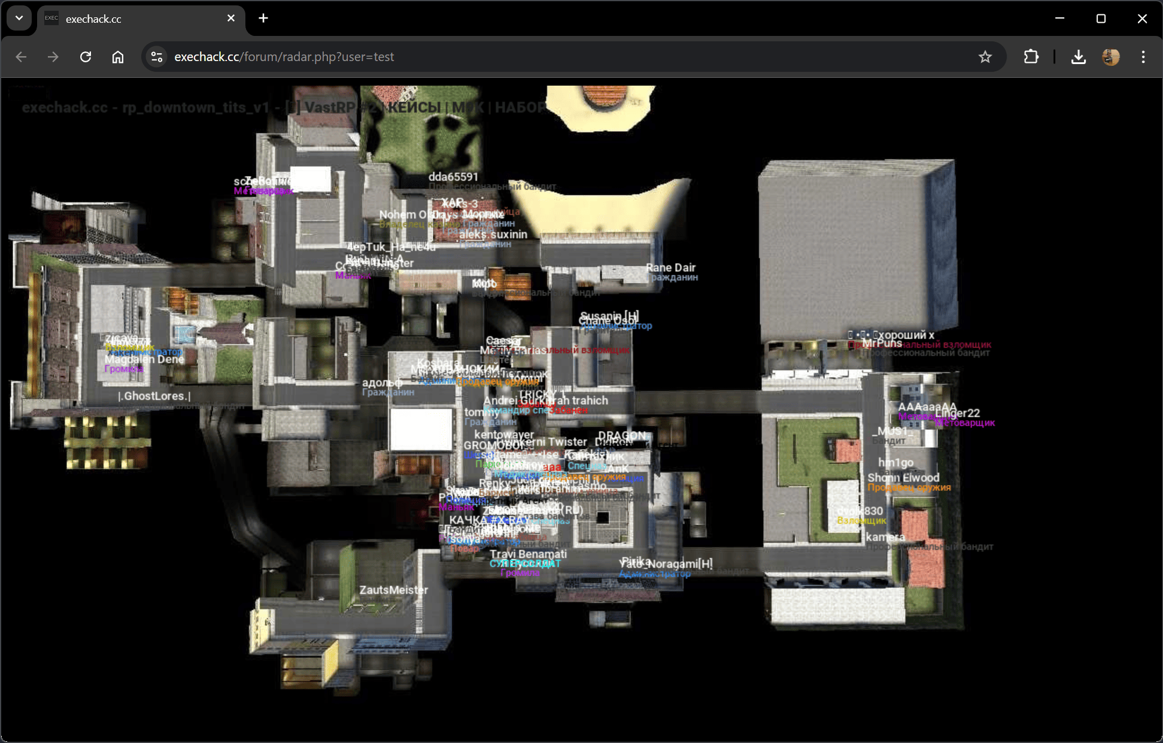Click the ZautsMeister player label on map

coord(393,590)
